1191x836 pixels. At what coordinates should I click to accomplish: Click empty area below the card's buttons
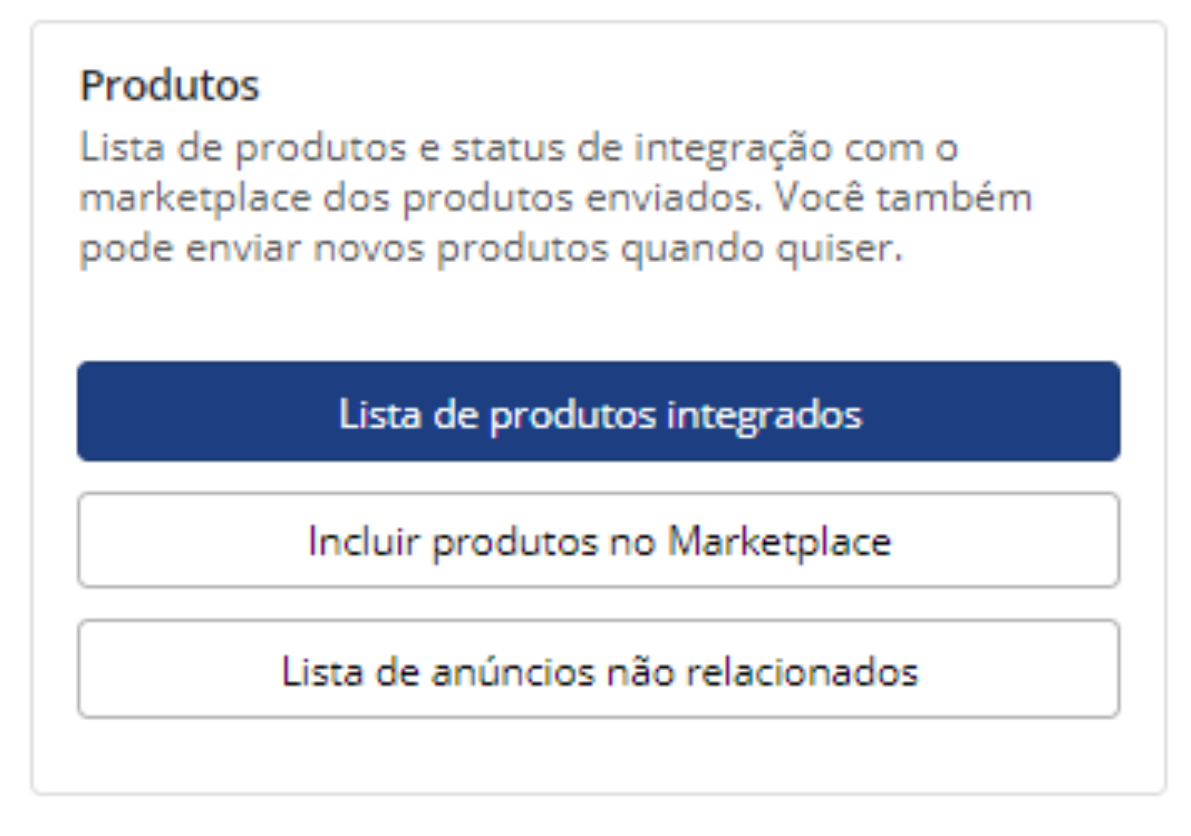point(598,756)
